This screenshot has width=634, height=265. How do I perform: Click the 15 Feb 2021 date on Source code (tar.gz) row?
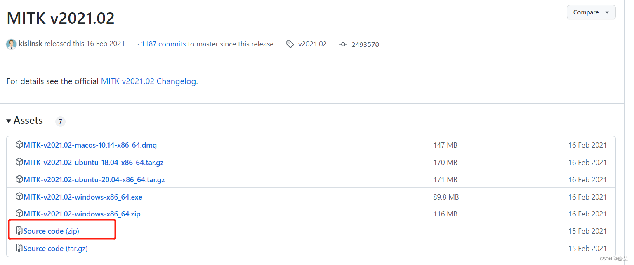(587, 249)
